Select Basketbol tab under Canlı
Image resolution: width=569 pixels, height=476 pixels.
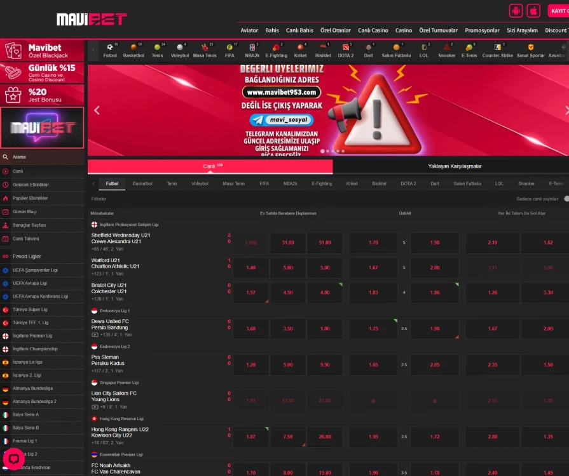(142, 183)
